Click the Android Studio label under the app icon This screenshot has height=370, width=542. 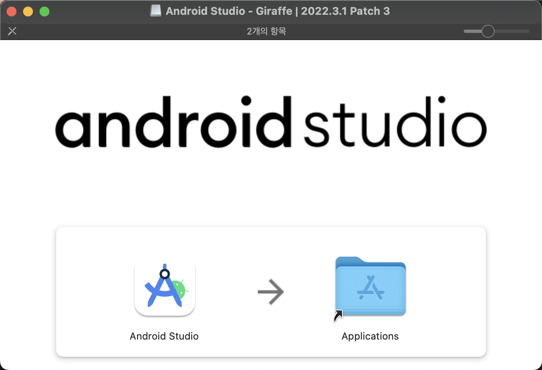click(x=164, y=336)
